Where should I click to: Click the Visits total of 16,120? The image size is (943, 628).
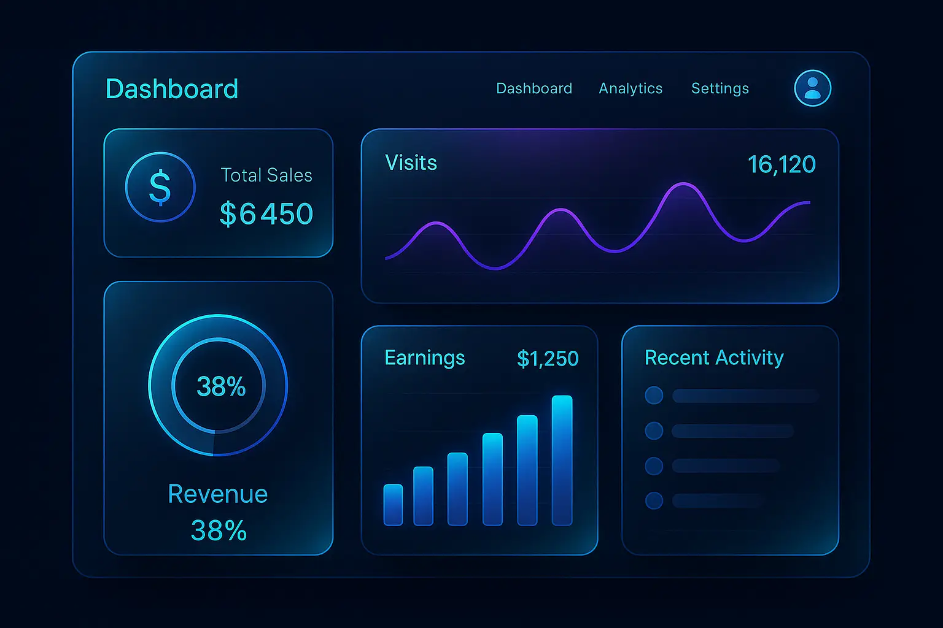[782, 164]
